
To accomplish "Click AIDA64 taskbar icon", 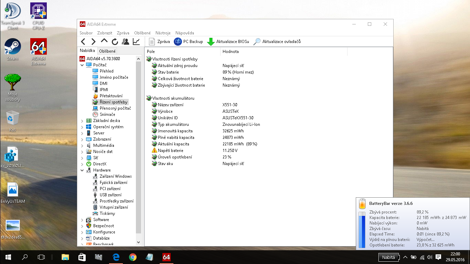I will [167, 257].
